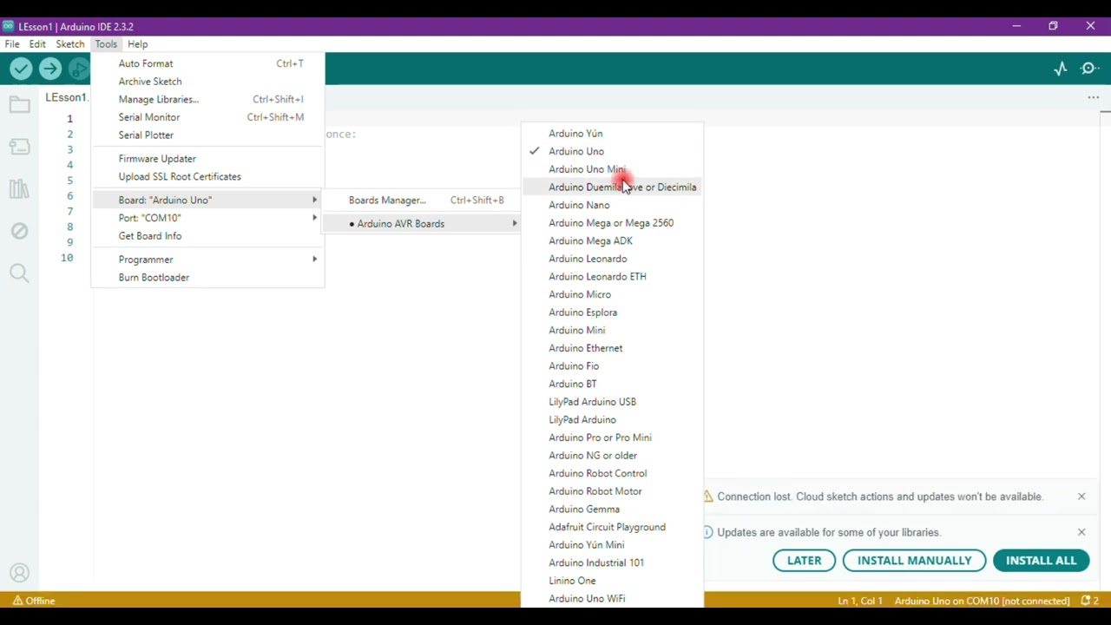
Task: Expand the Board: "Arduino Uno" submenu
Action: 207,200
